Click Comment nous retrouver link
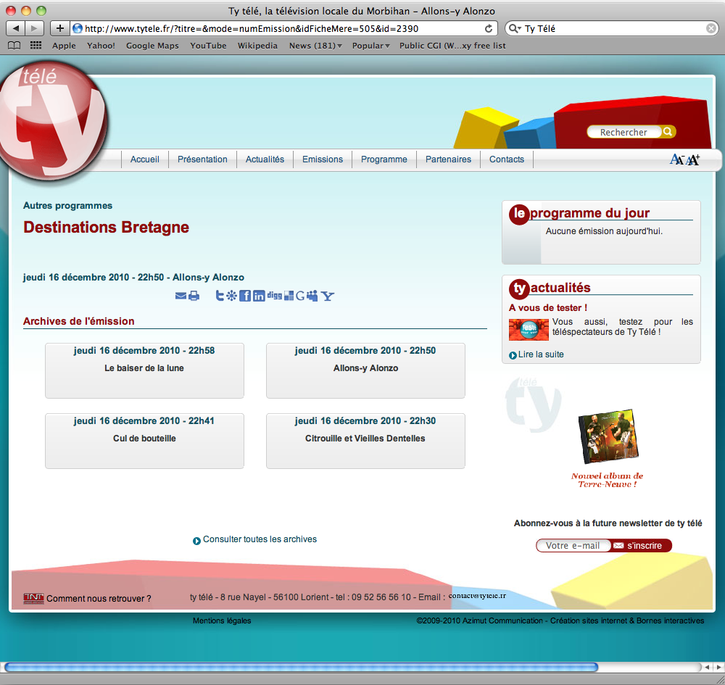Viewport: 725px width, 685px height. click(x=99, y=599)
